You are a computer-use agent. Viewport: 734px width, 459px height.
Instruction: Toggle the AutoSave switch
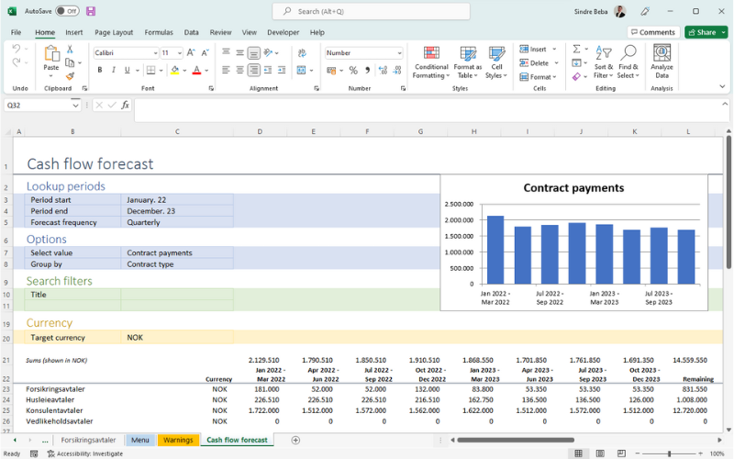67,11
